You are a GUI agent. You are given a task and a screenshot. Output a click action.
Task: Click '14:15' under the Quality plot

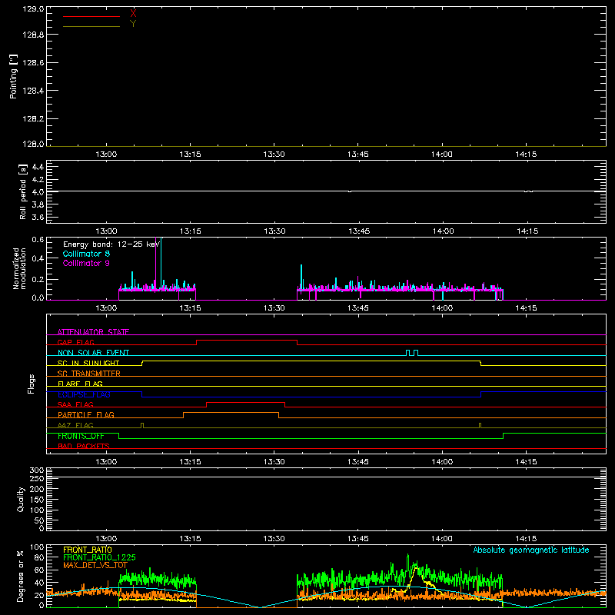[526, 539]
